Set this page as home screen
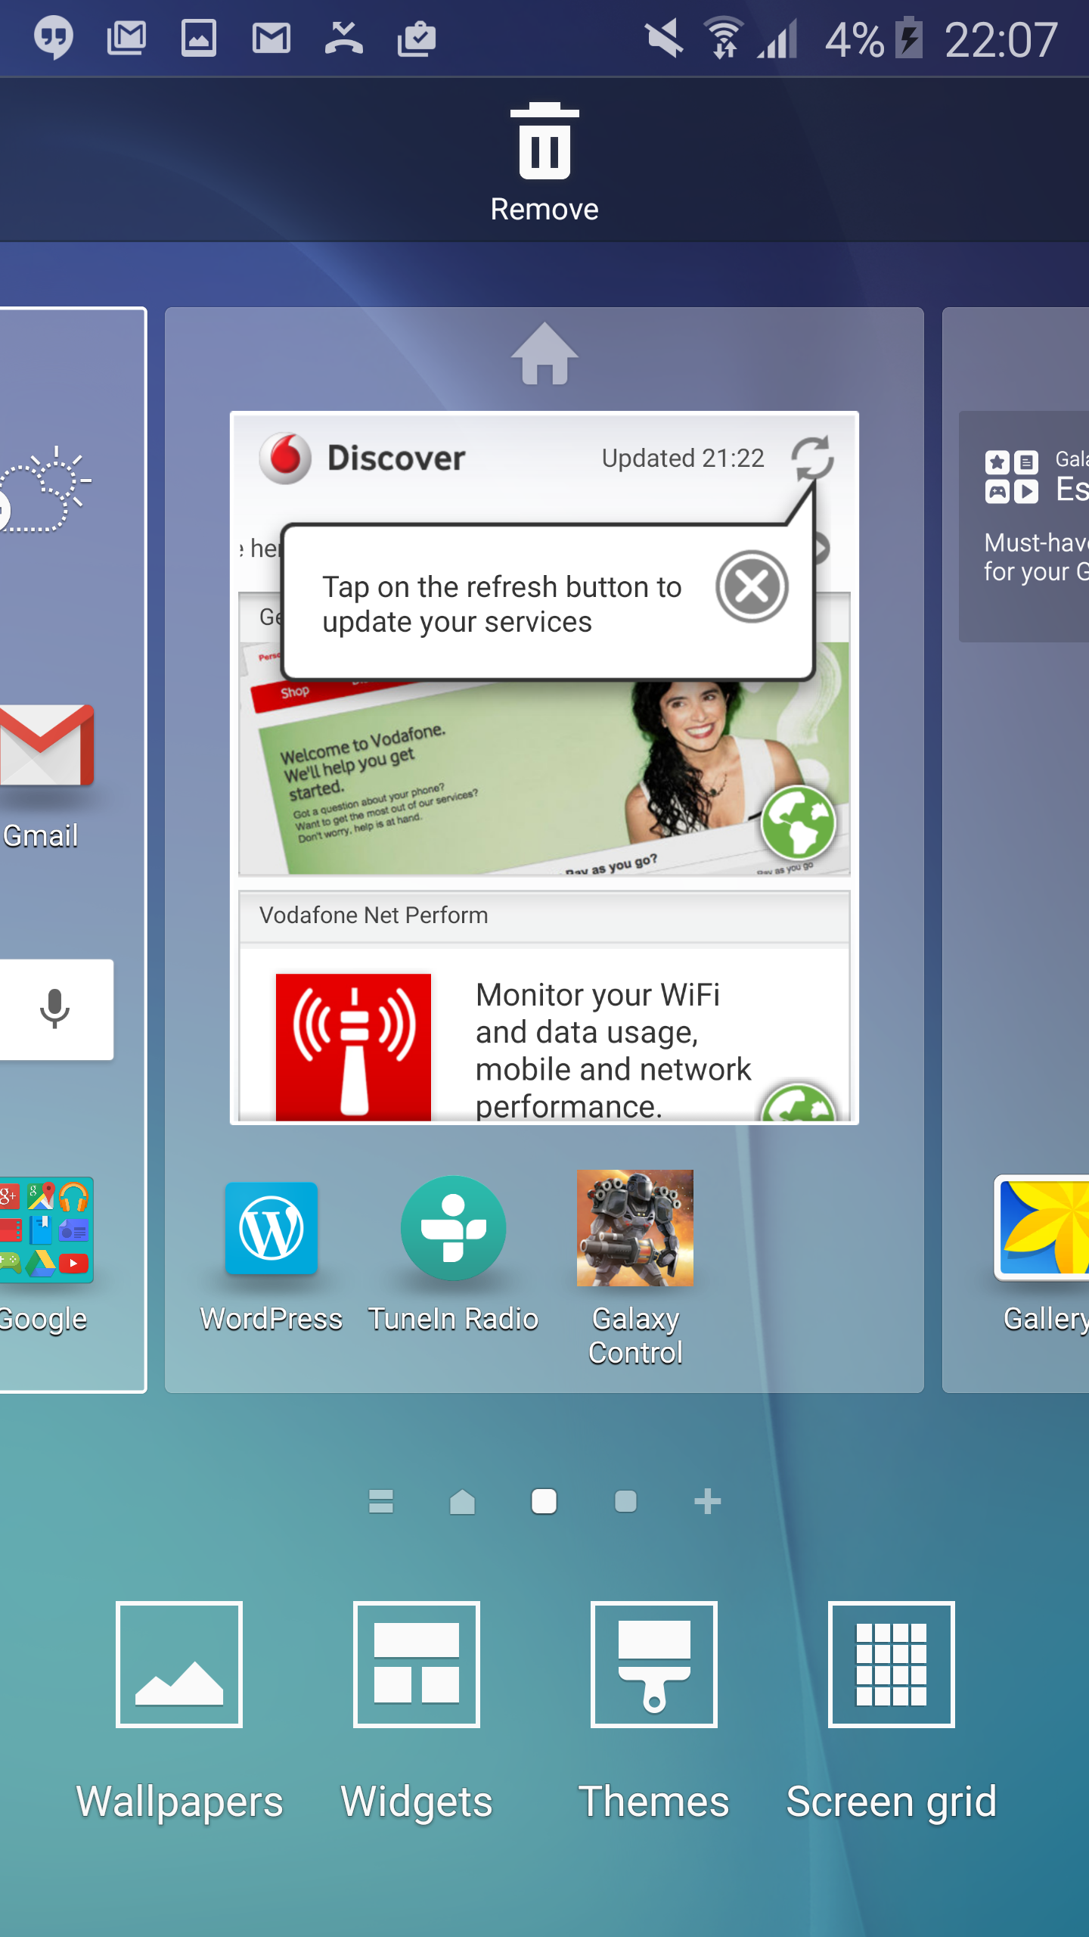 click(544, 353)
